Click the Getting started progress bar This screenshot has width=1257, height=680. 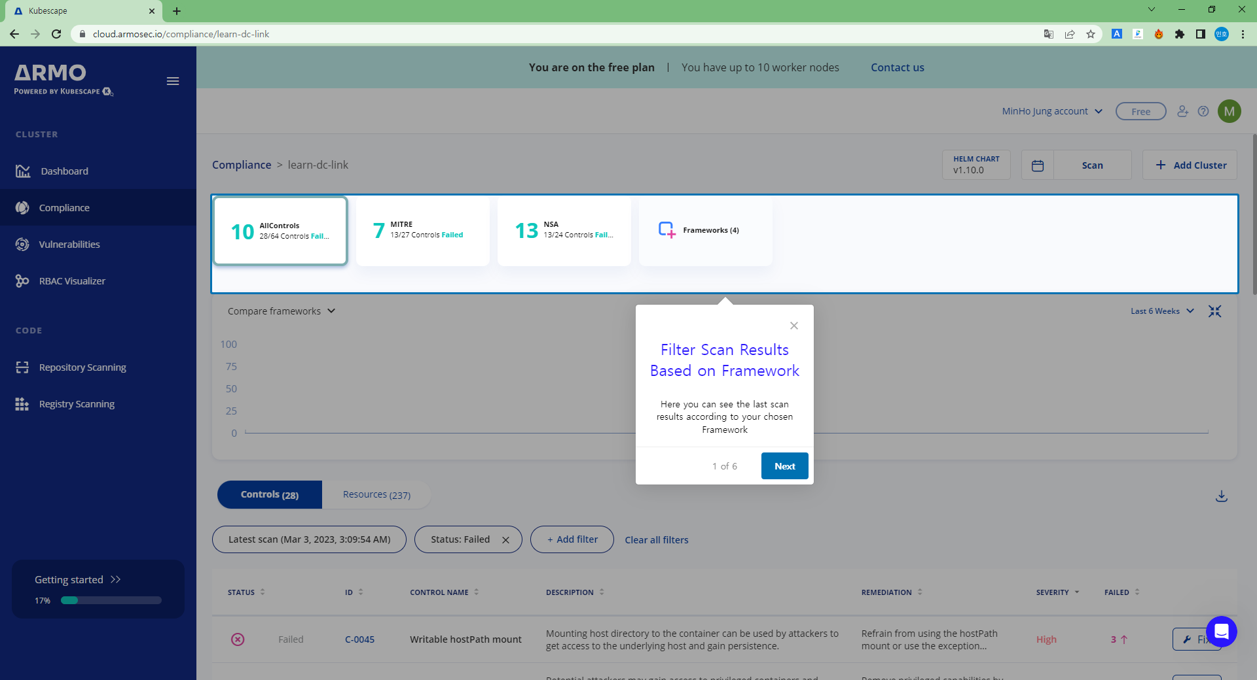(111, 600)
